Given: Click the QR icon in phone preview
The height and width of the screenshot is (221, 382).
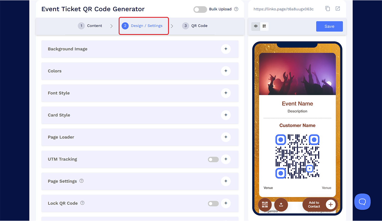Looking at the screenshot, I should [x=265, y=205].
